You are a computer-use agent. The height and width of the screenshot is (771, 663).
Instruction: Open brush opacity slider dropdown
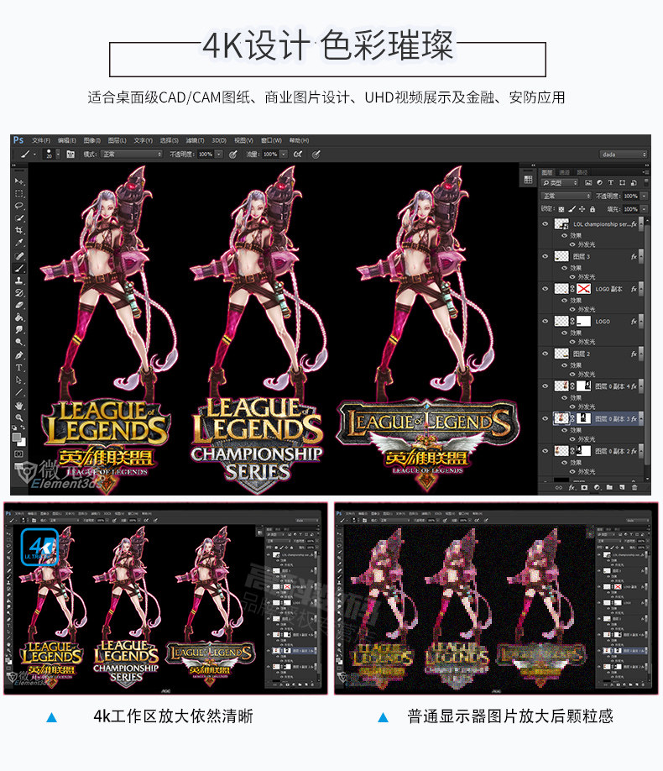[219, 155]
